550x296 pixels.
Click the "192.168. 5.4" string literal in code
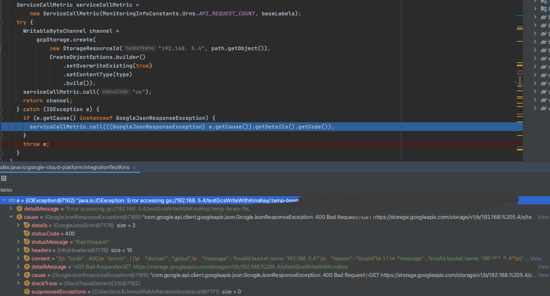(x=181, y=48)
